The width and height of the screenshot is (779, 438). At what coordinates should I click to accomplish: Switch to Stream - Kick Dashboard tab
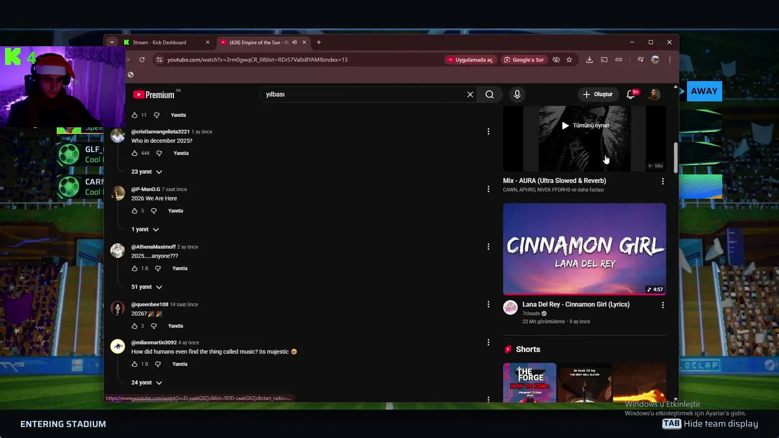point(160,43)
